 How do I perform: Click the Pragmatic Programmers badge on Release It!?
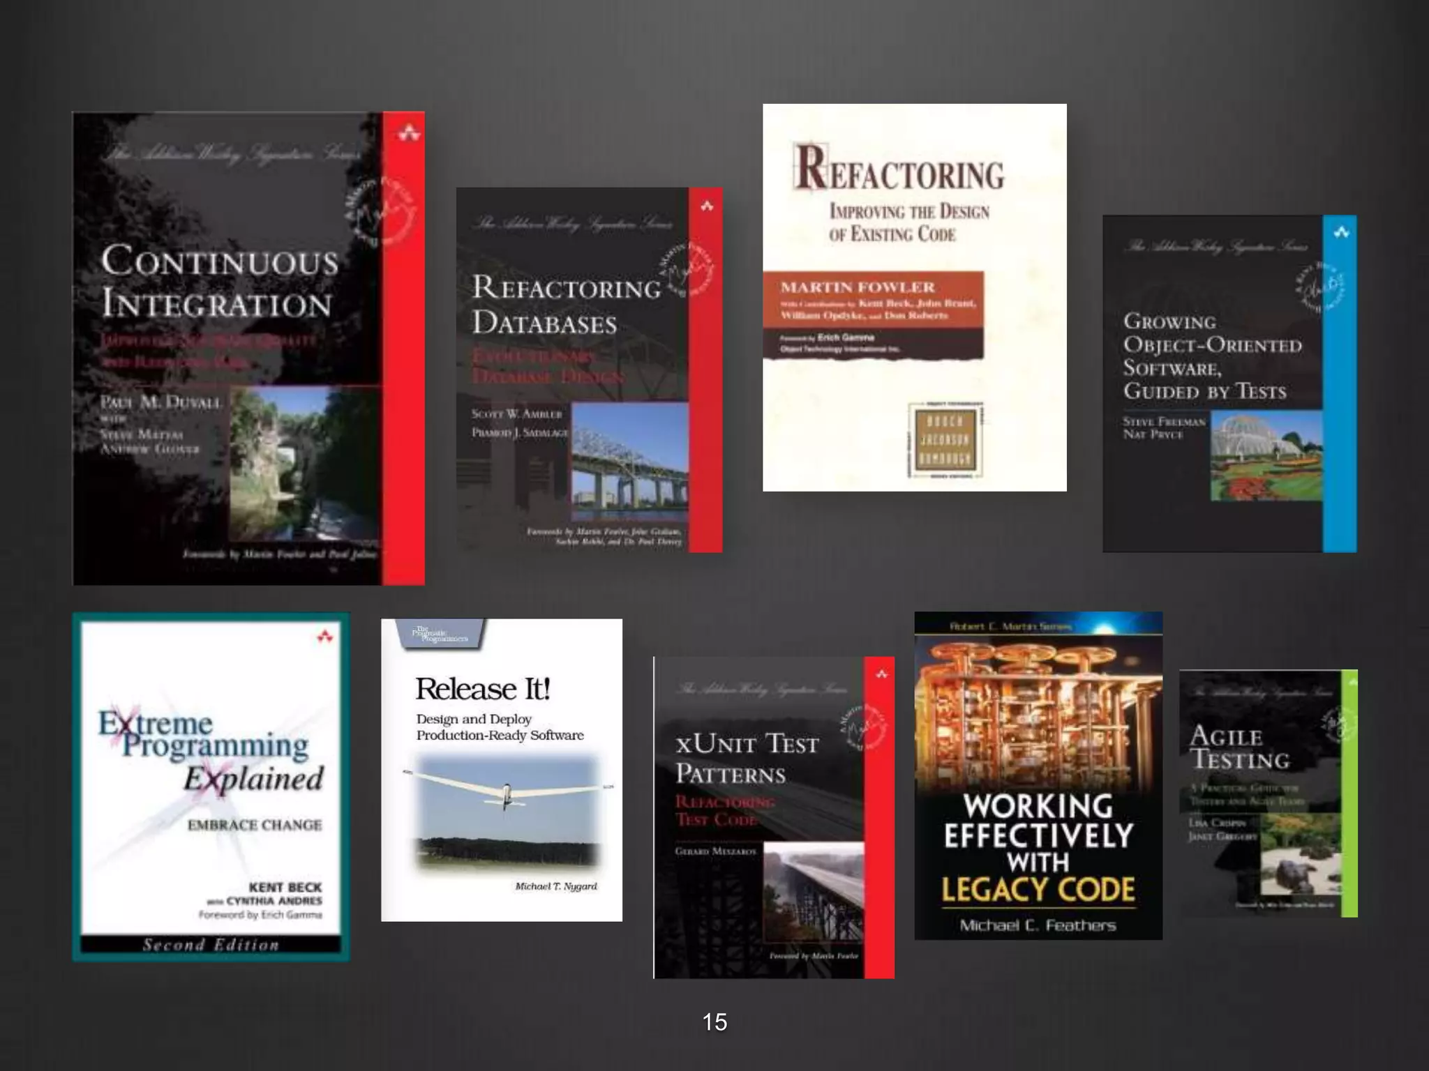click(440, 635)
